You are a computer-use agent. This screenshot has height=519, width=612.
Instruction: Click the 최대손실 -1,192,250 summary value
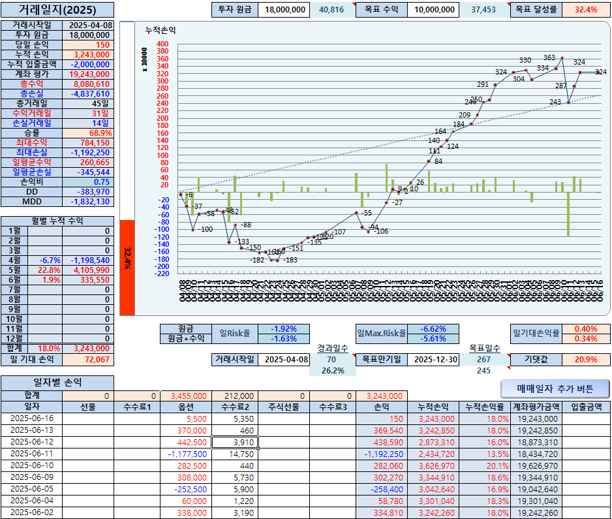click(x=88, y=153)
